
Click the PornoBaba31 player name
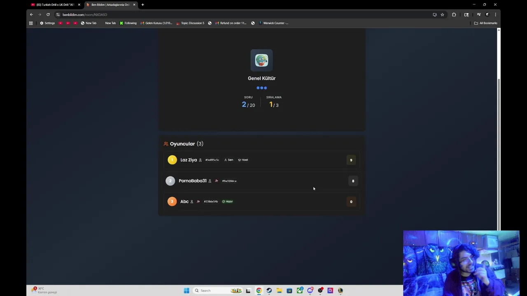pos(193,181)
